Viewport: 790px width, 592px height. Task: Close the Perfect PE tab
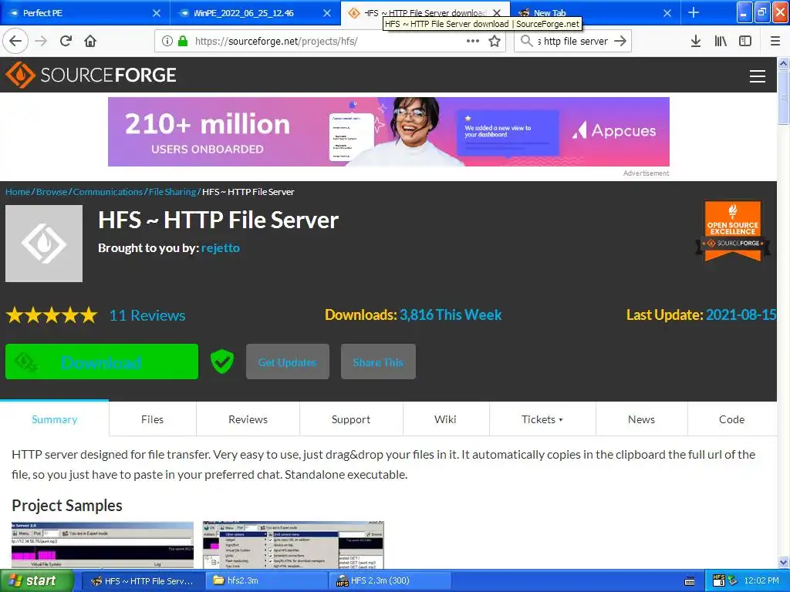tap(157, 13)
